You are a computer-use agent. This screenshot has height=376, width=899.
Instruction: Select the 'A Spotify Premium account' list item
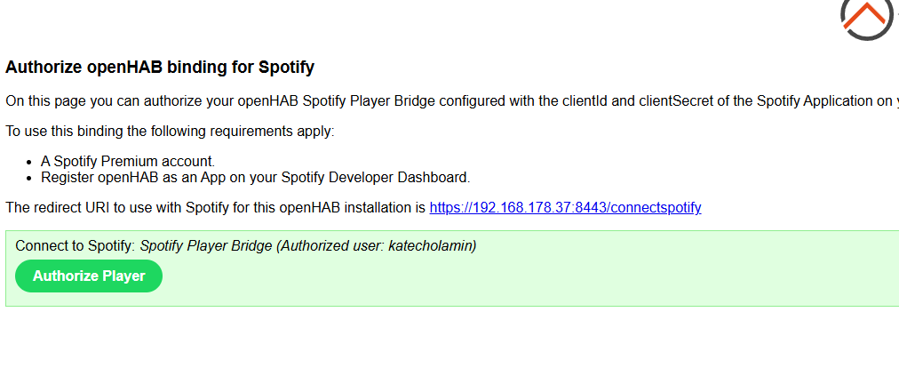[x=128, y=161]
